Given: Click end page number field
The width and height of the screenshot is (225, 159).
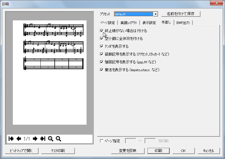Looking at the screenshot, I should (150, 141).
